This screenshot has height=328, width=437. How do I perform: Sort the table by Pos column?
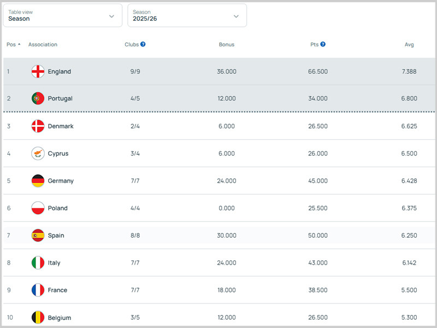(13, 45)
